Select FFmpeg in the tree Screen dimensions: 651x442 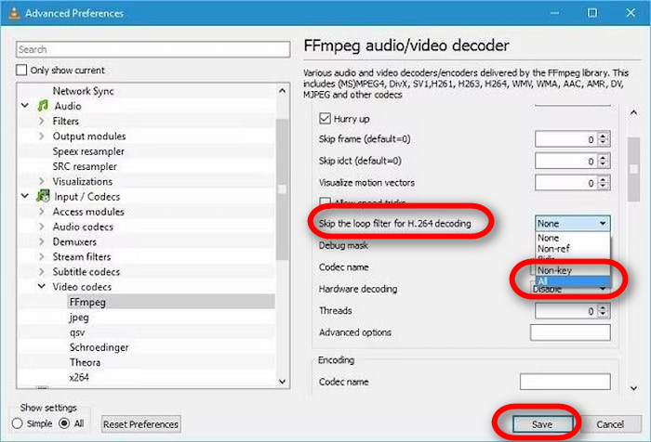(87, 302)
